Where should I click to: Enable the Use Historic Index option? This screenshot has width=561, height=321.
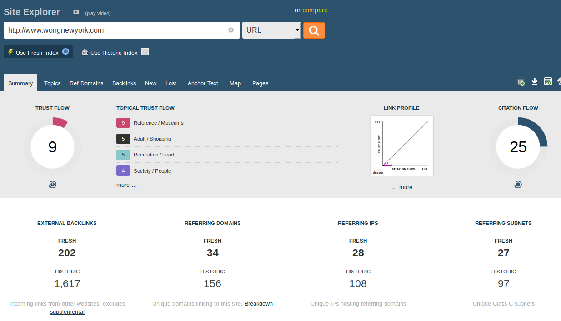tap(145, 52)
